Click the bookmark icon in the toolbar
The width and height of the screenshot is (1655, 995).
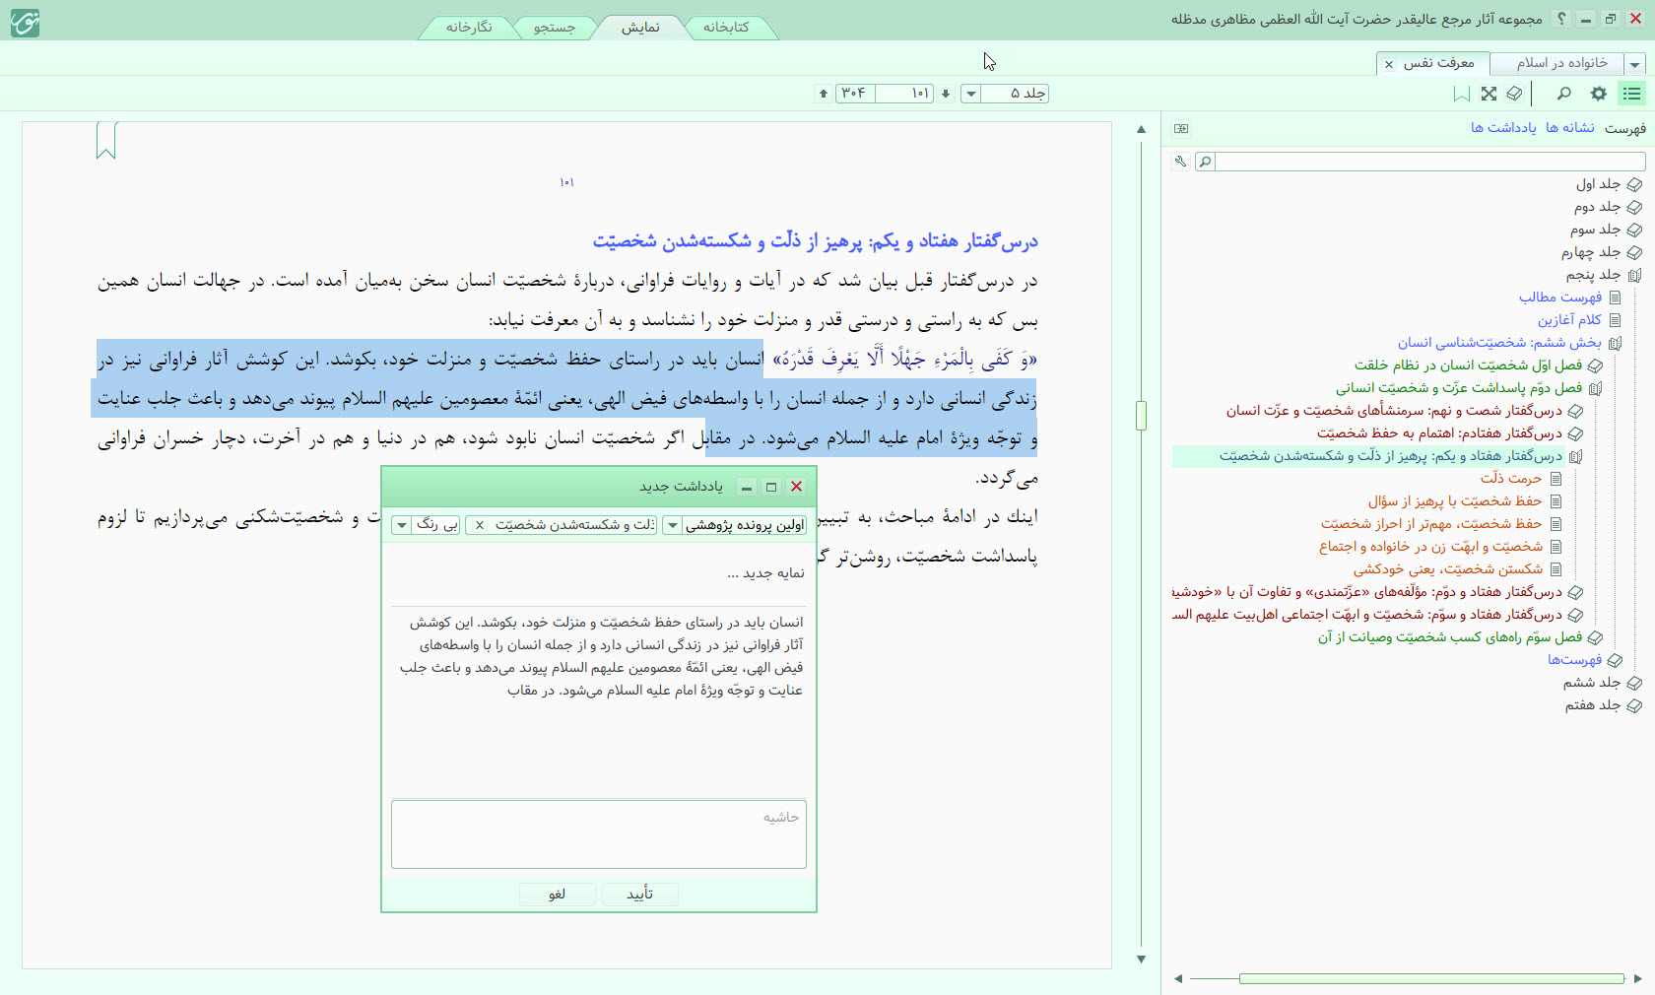point(1462,94)
